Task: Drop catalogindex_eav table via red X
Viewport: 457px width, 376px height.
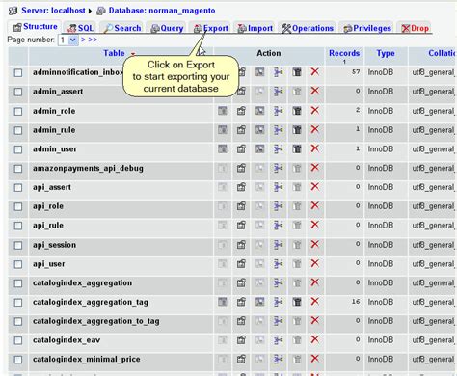Action: tap(315, 339)
